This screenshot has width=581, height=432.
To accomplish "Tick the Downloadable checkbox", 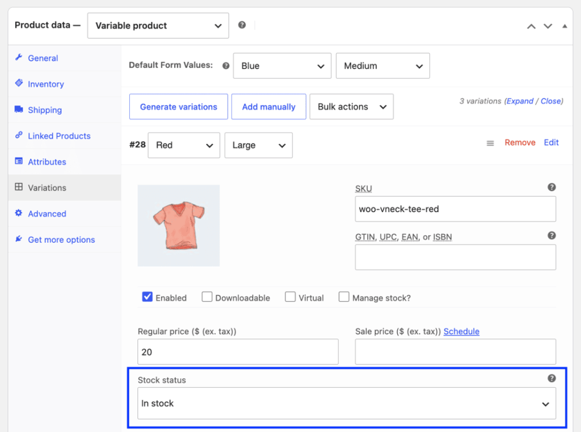I will 207,297.
